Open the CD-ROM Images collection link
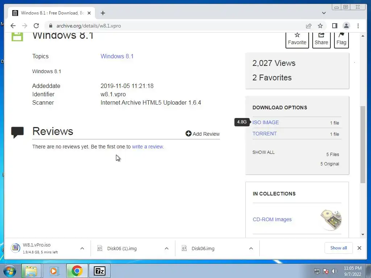Screen dimensions: 371x278 click(272, 219)
